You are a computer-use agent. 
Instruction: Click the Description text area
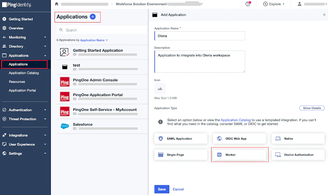[x=200, y=62]
